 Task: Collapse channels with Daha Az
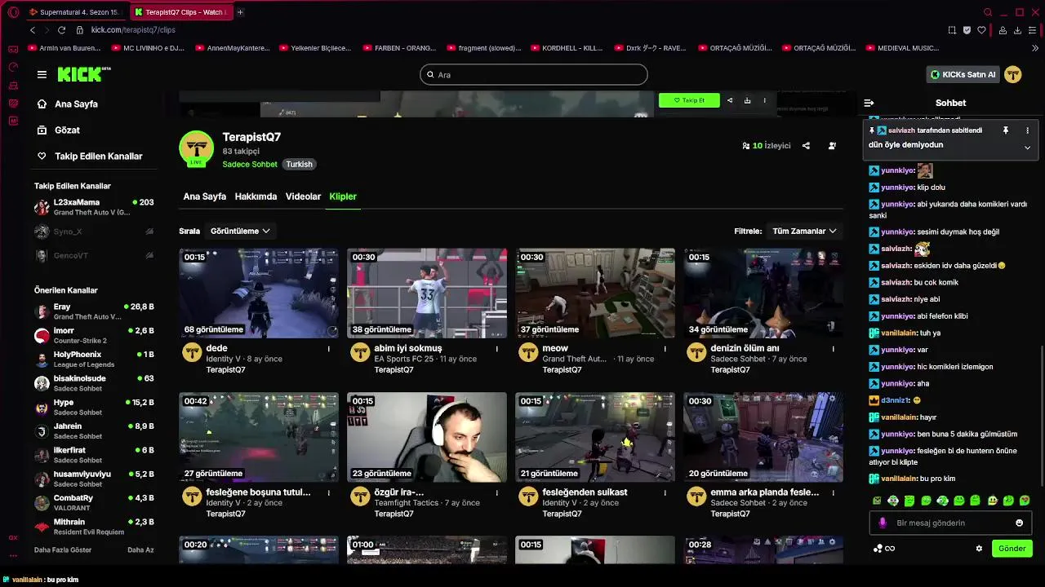[x=140, y=550]
